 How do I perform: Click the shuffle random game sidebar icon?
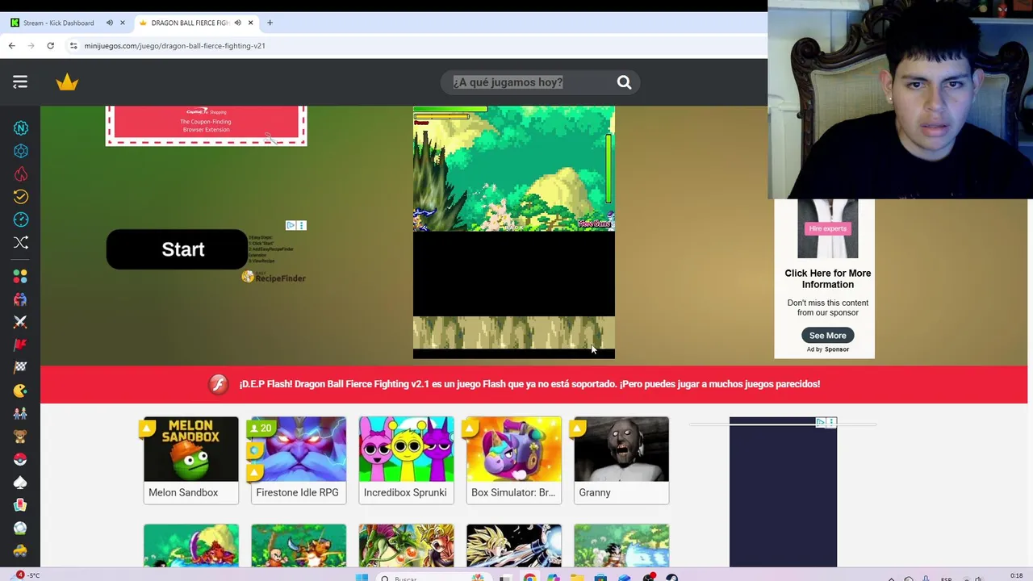(21, 242)
